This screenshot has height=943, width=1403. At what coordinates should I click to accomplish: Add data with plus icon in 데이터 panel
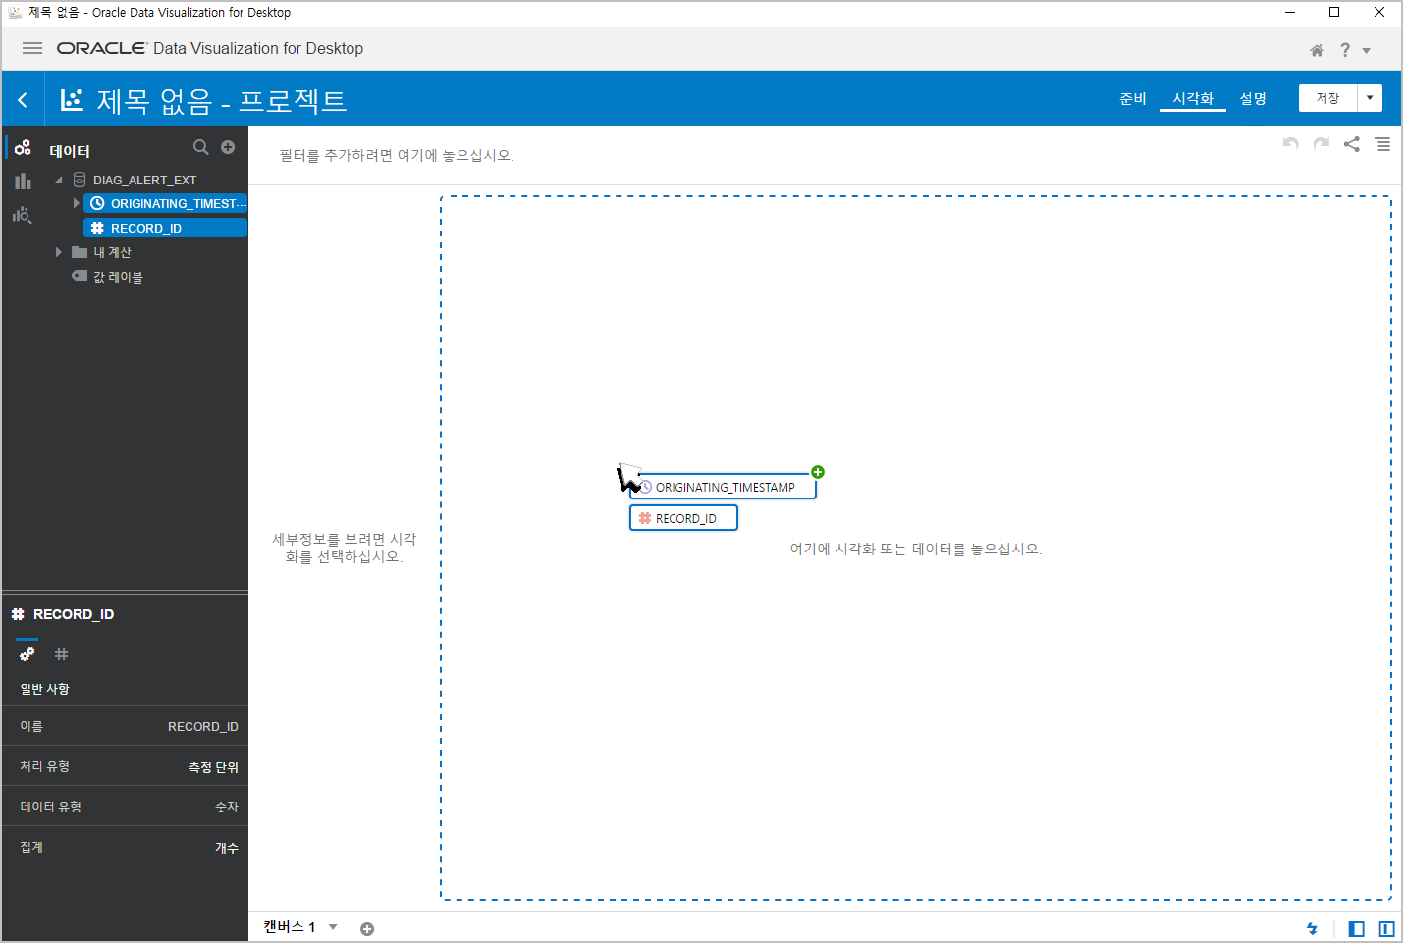tap(228, 147)
